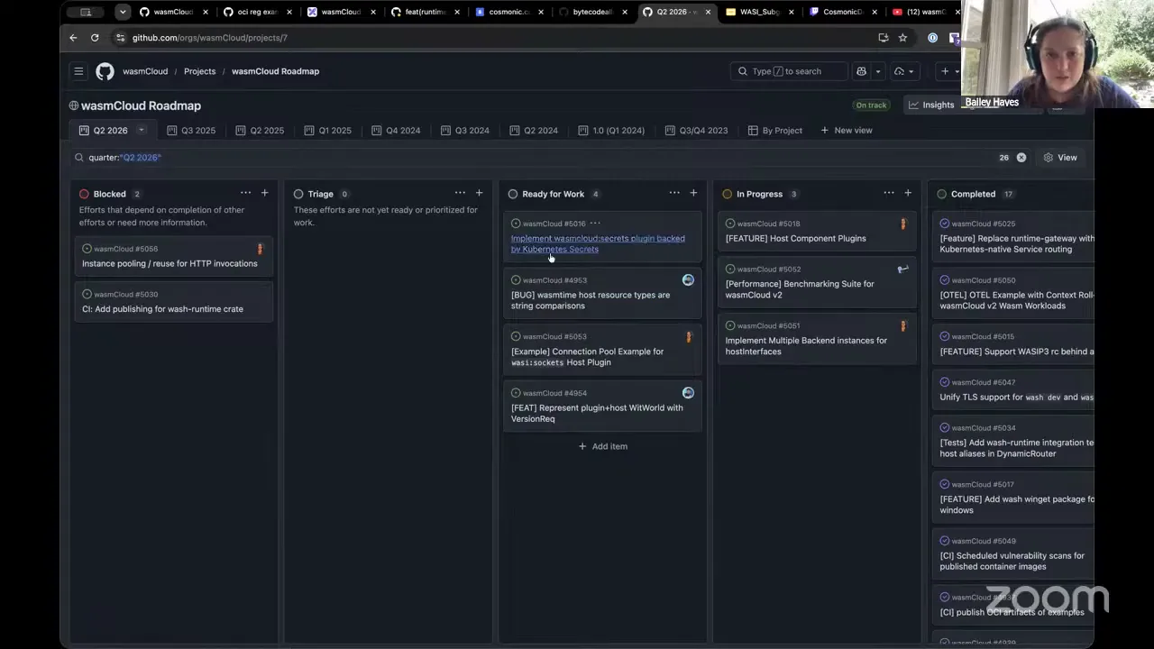Open the Q2 2026 tab options dropdown arrow
The height and width of the screenshot is (649, 1154).
pyautogui.click(x=141, y=131)
